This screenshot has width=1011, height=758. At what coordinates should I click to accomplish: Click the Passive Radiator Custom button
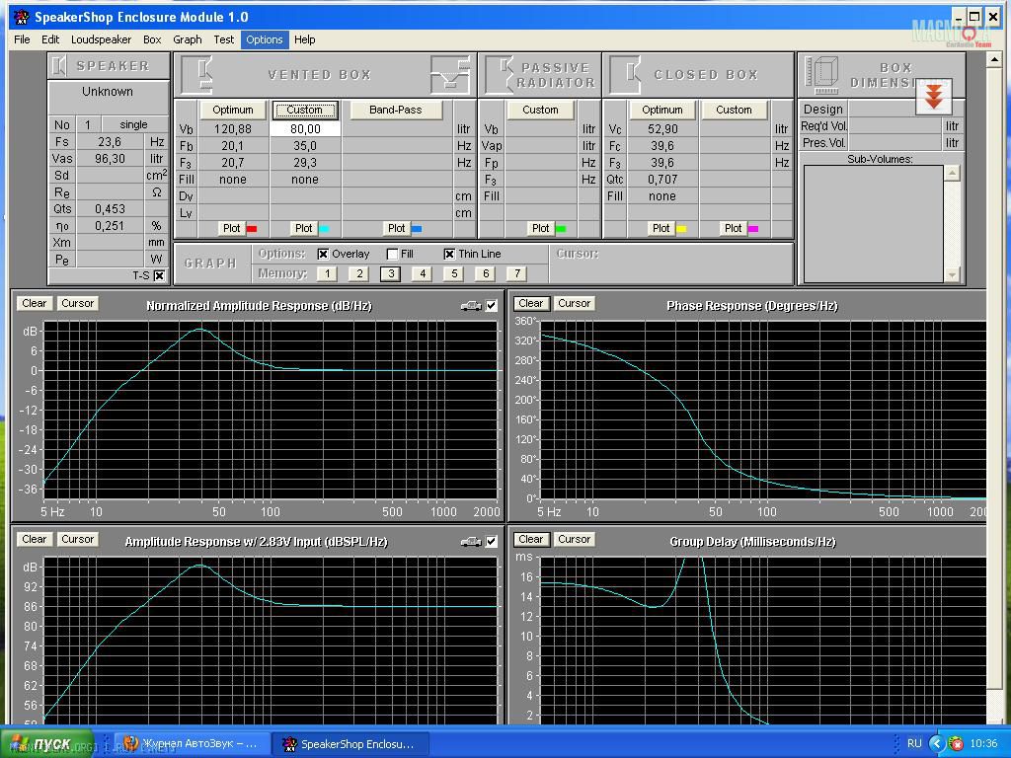pyautogui.click(x=540, y=110)
